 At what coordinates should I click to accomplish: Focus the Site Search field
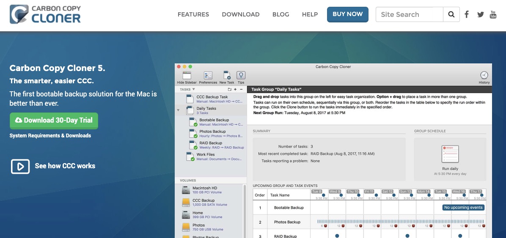pyautogui.click(x=409, y=14)
